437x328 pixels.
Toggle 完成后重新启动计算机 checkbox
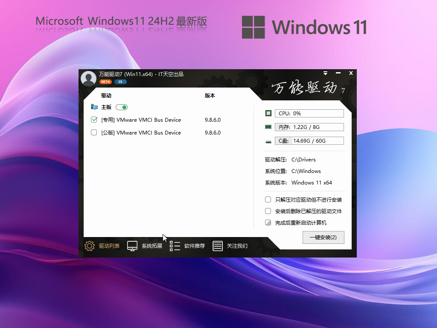point(268,223)
